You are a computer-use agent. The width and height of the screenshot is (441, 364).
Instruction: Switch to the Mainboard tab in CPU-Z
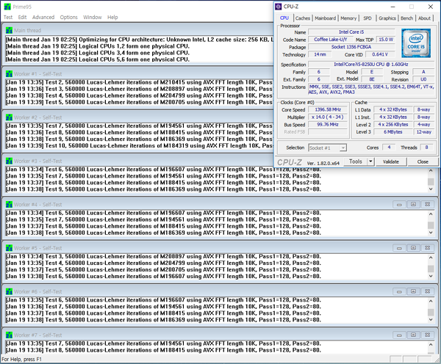(325, 18)
